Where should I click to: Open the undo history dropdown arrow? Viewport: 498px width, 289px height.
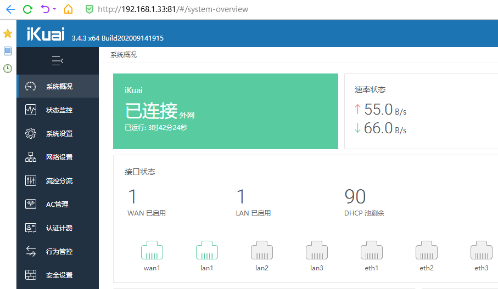click(54, 9)
